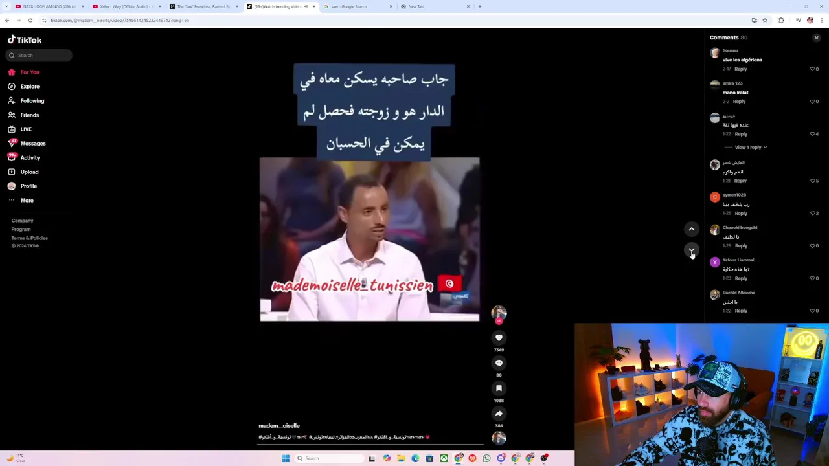Open Sousou's profile avatar
The image size is (829, 466).
pyautogui.click(x=714, y=53)
